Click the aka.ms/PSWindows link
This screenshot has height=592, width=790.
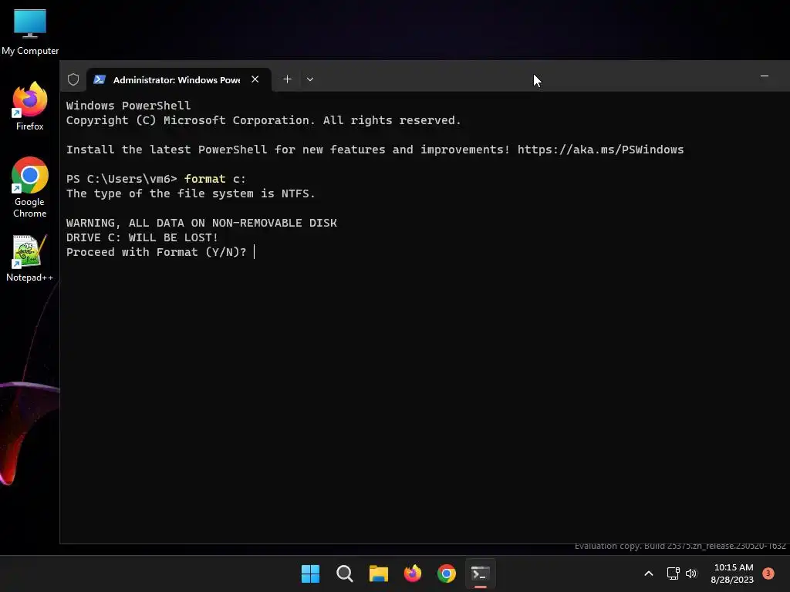click(x=600, y=150)
